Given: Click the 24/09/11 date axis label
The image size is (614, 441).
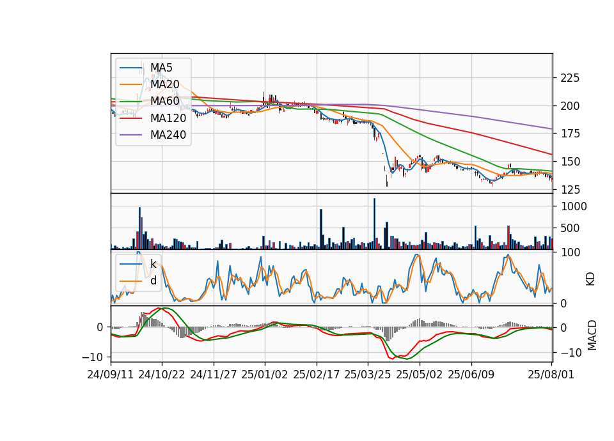Looking at the screenshot, I should [x=111, y=375].
